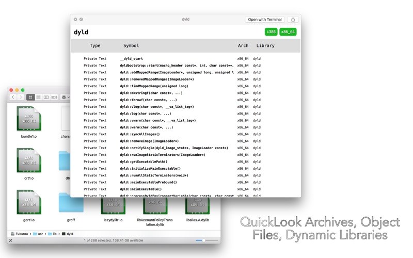
Task: Select dyld::findMappedRange symbol row
Action: 186,86
